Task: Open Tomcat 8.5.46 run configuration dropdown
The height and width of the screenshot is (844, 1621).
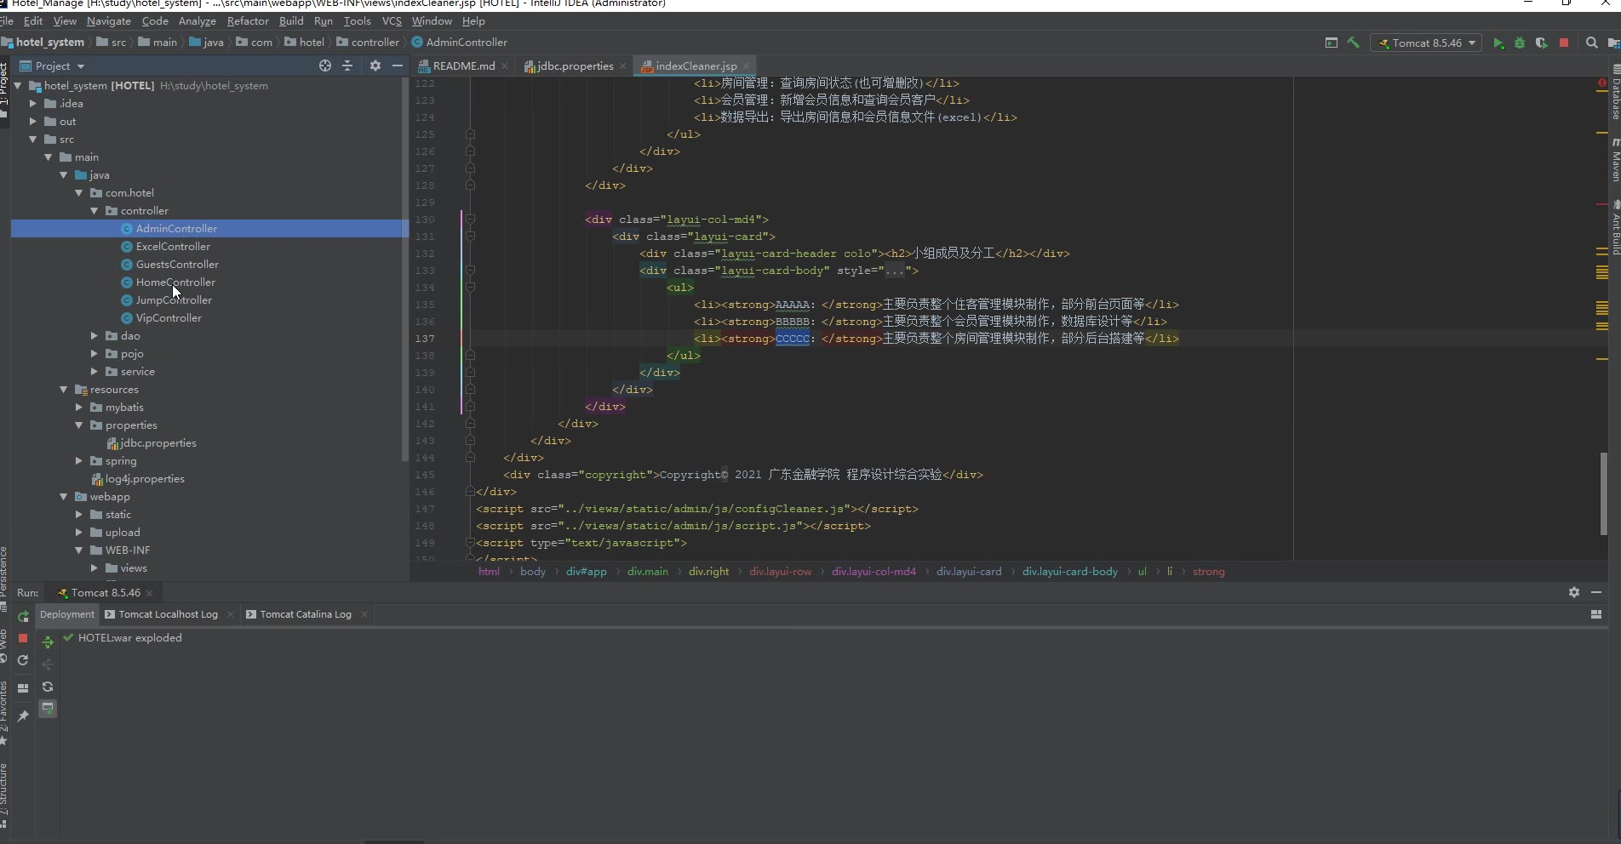Action: click(1427, 43)
